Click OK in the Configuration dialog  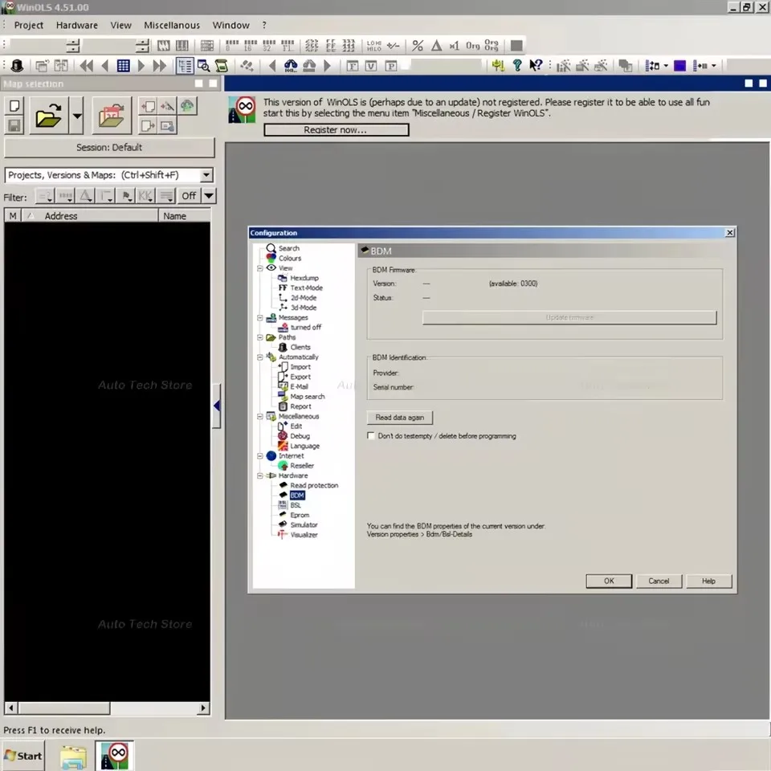pyautogui.click(x=609, y=581)
